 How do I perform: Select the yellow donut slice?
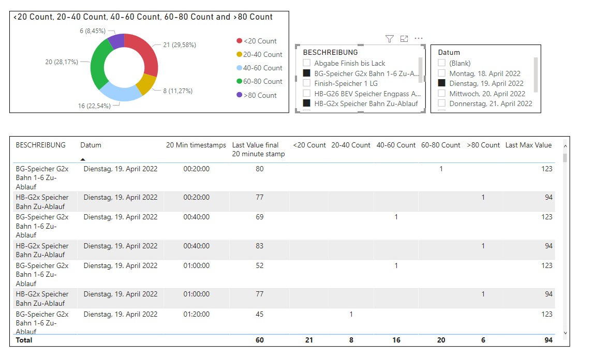(147, 84)
